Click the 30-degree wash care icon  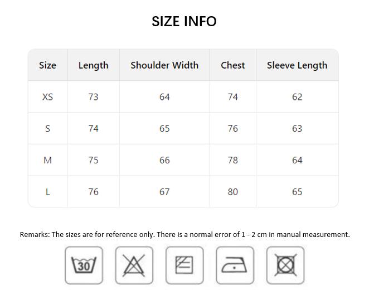pos(84,265)
